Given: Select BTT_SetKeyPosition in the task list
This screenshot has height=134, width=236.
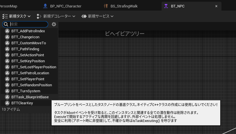Looking at the screenshot, I should tap(29, 61).
